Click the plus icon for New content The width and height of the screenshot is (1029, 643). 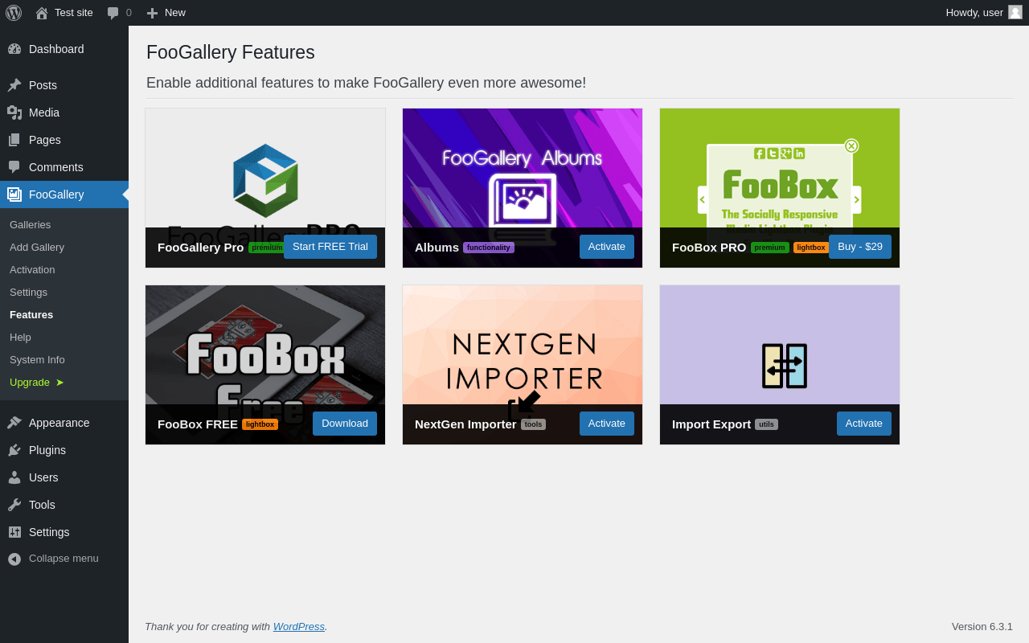[x=152, y=13]
